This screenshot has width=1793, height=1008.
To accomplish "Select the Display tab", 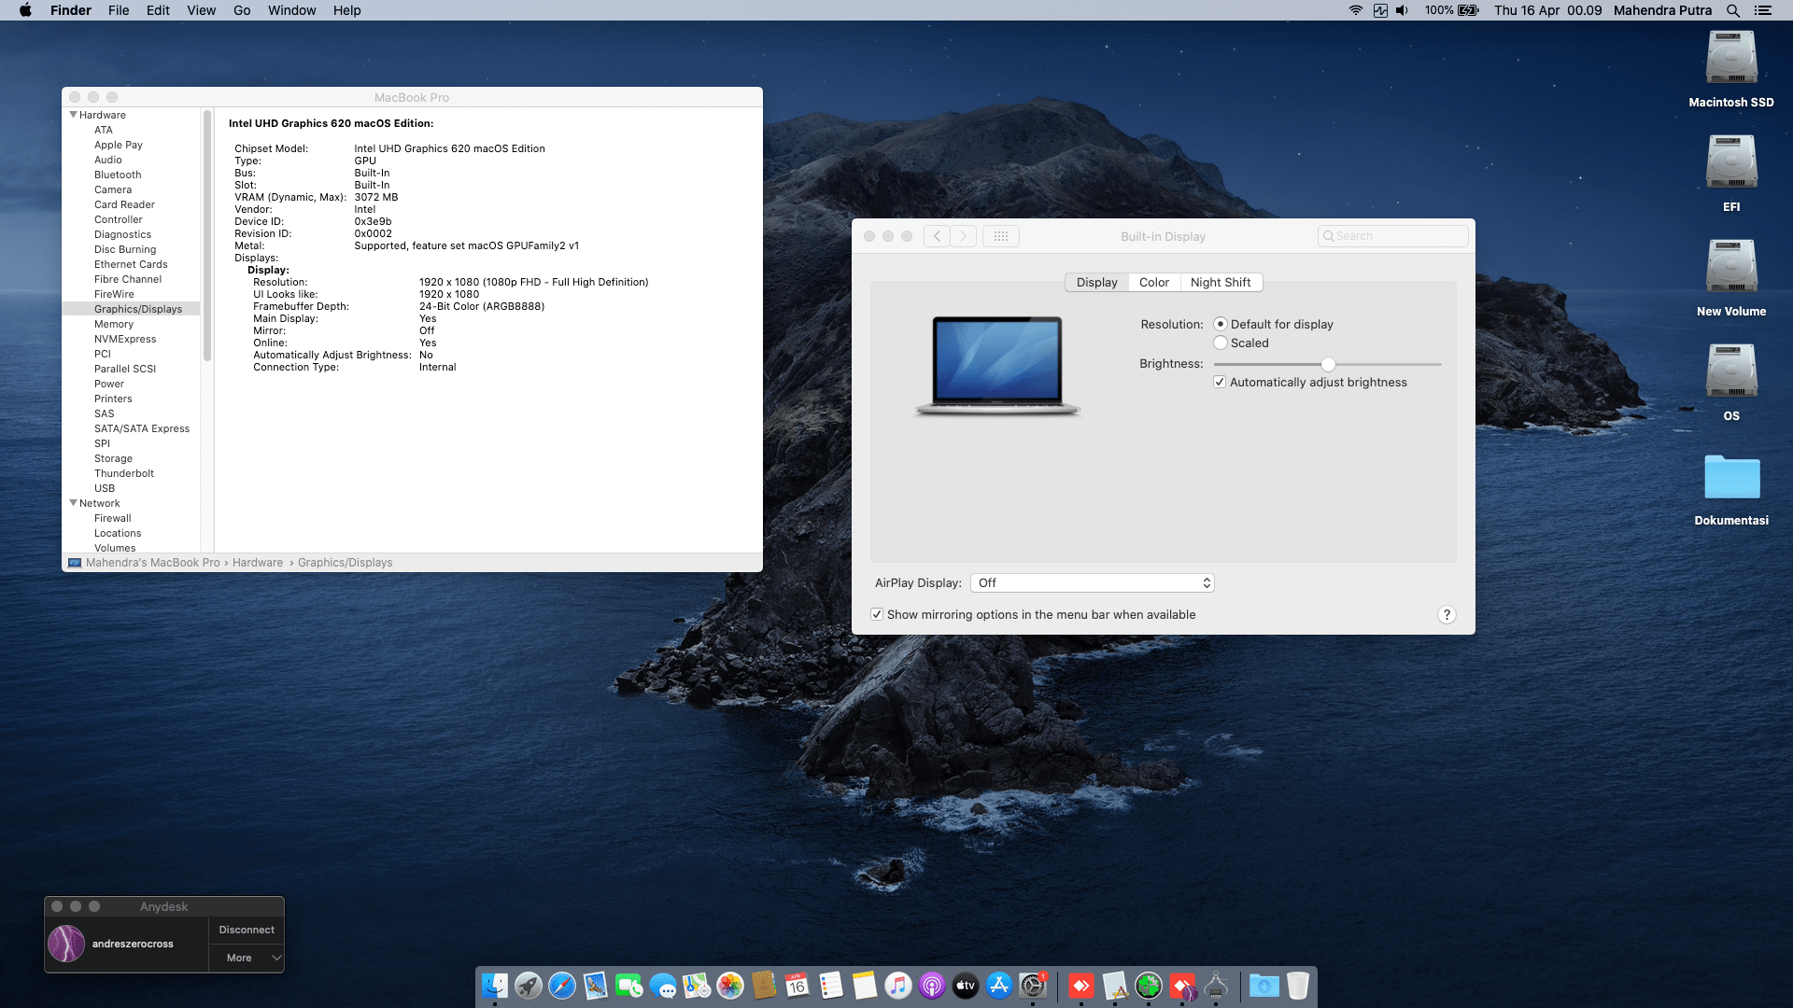I will [1096, 282].
